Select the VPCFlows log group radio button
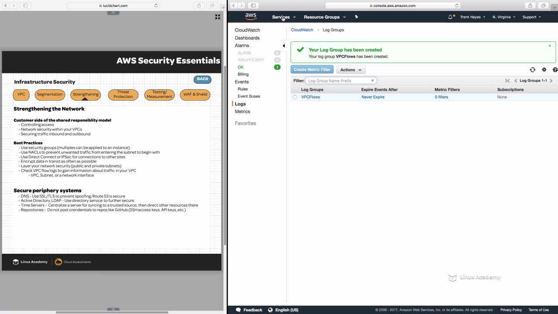The width and height of the screenshot is (558, 314). tap(295, 97)
